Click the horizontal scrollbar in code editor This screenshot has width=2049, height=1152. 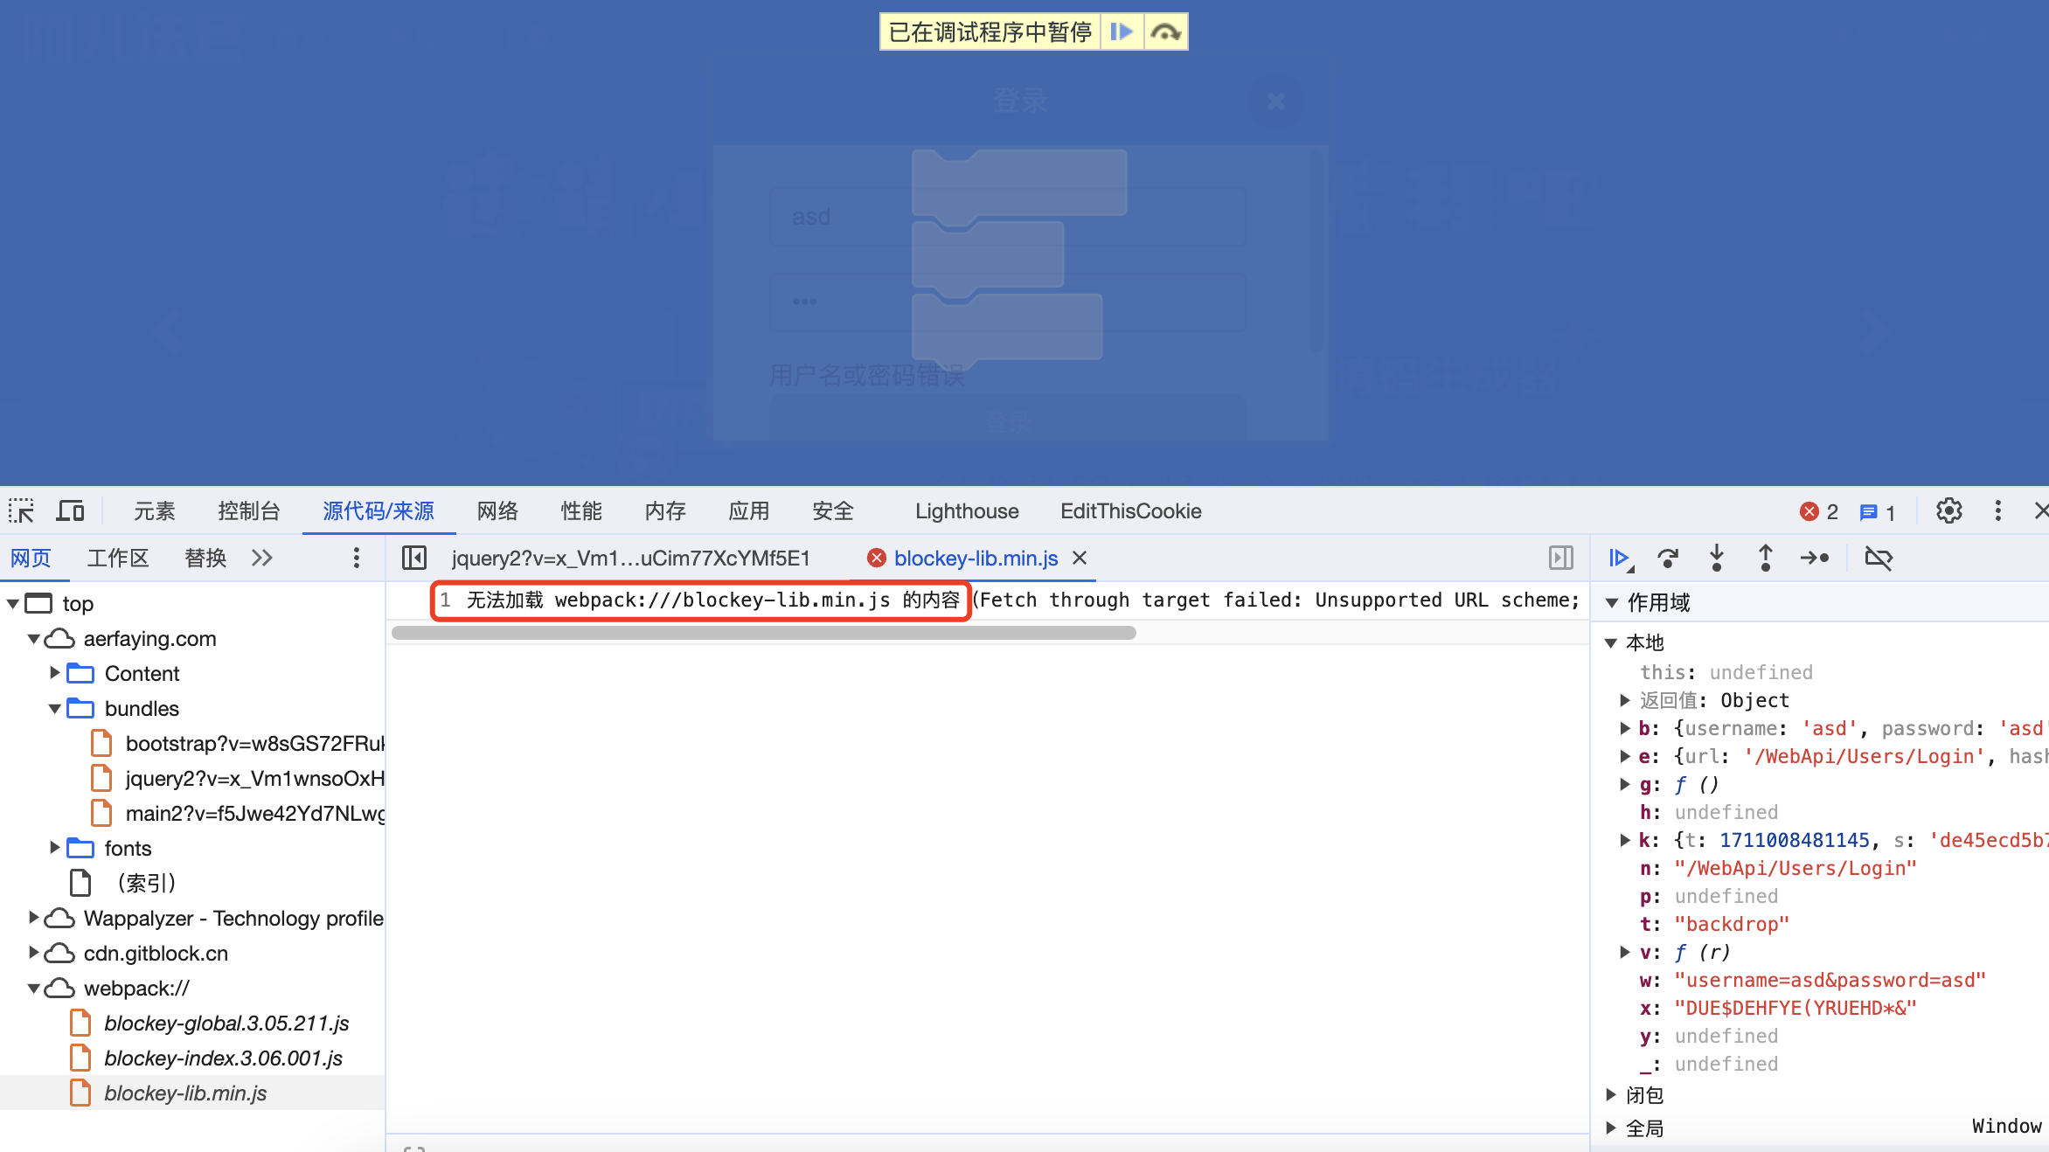[x=763, y=633]
